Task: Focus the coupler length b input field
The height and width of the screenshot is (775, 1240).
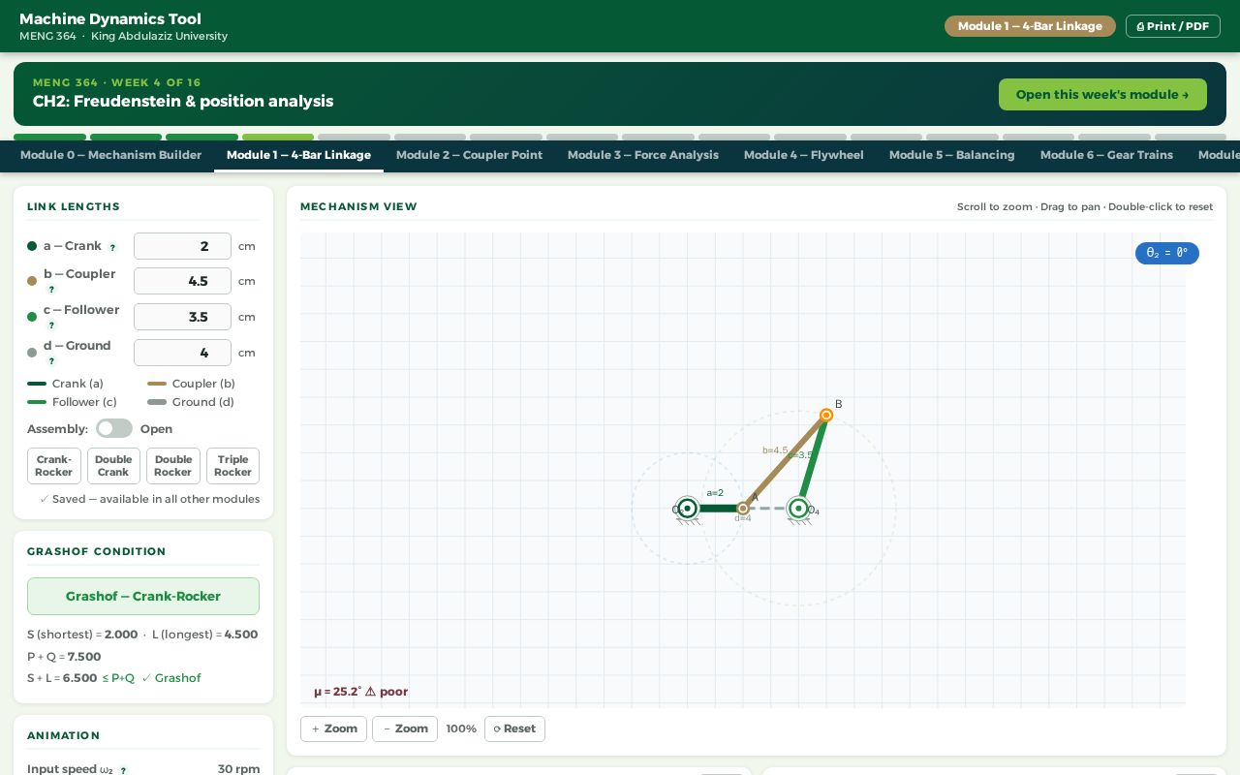Action: (182, 281)
